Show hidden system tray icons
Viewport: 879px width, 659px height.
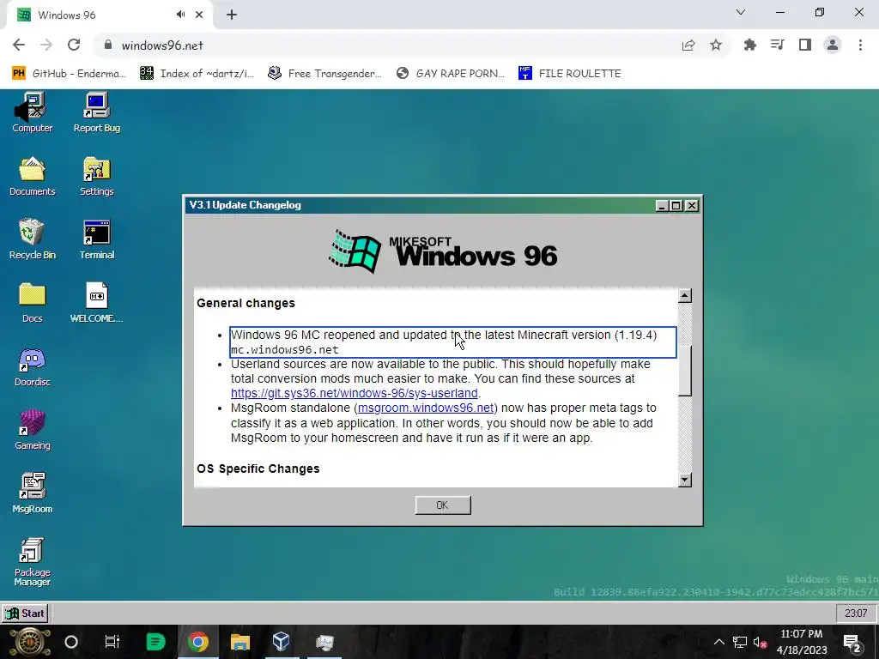point(719,642)
